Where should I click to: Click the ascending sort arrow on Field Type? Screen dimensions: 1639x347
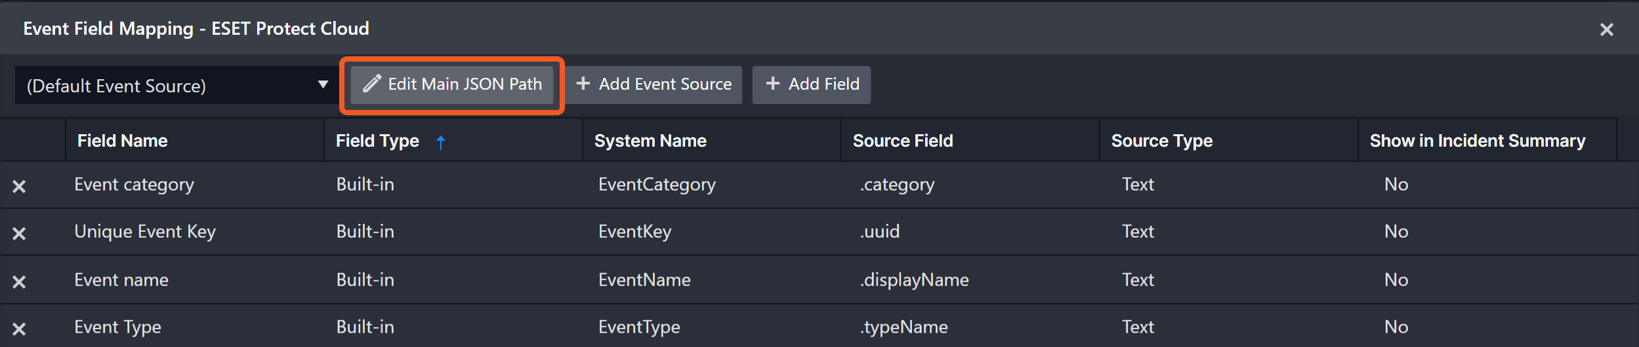pos(441,142)
